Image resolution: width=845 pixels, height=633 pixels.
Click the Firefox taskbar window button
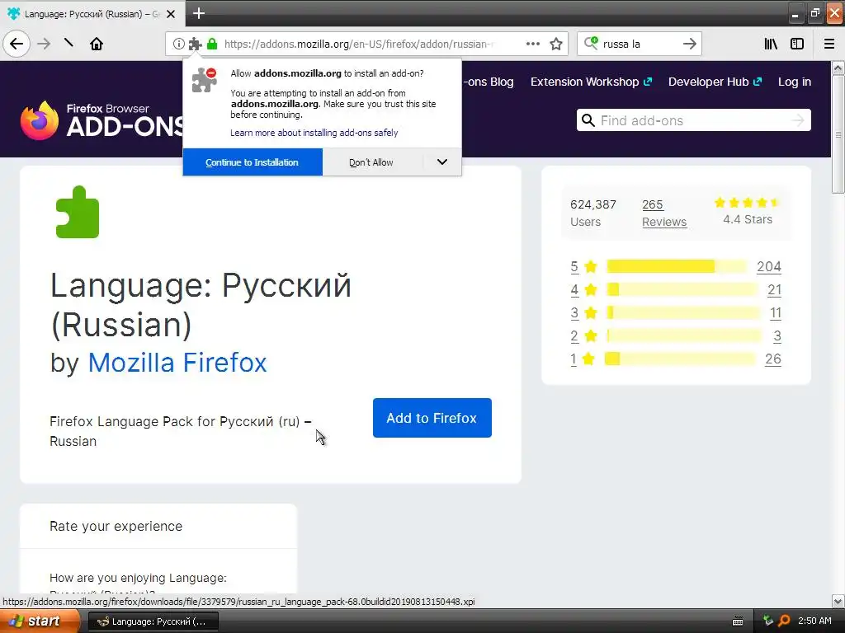153,621
